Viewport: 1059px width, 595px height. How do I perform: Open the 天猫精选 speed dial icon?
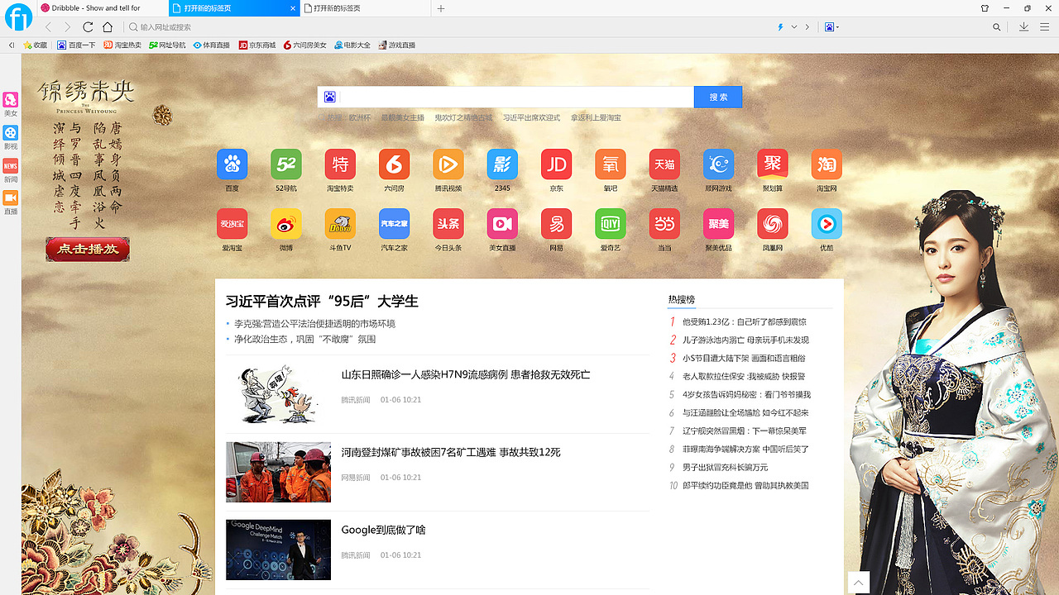[664, 164]
